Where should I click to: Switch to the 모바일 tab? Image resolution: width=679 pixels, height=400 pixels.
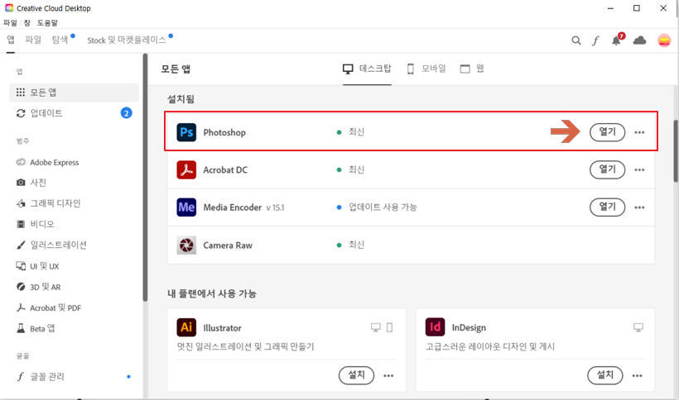click(x=426, y=69)
